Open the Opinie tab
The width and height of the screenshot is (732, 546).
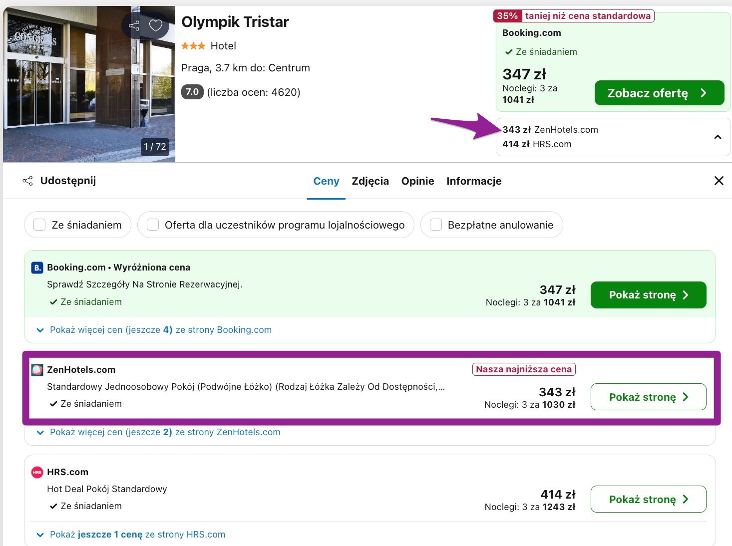(x=417, y=181)
